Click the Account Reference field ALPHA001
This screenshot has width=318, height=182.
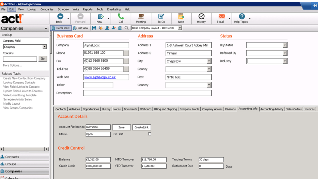click(98, 127)
